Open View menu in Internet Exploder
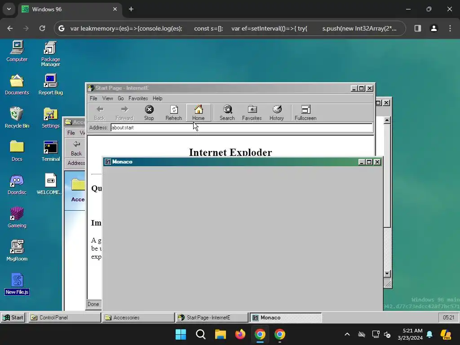The height and width of the screenshot is (345, 460). [x=107, y=98]
